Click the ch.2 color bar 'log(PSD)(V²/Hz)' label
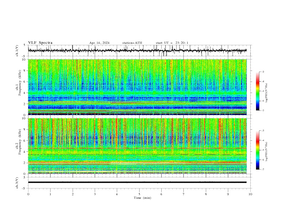 click(267, 152)
